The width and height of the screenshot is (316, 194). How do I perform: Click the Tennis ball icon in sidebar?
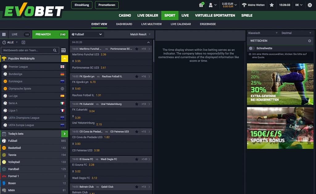[x=4, y=155]
